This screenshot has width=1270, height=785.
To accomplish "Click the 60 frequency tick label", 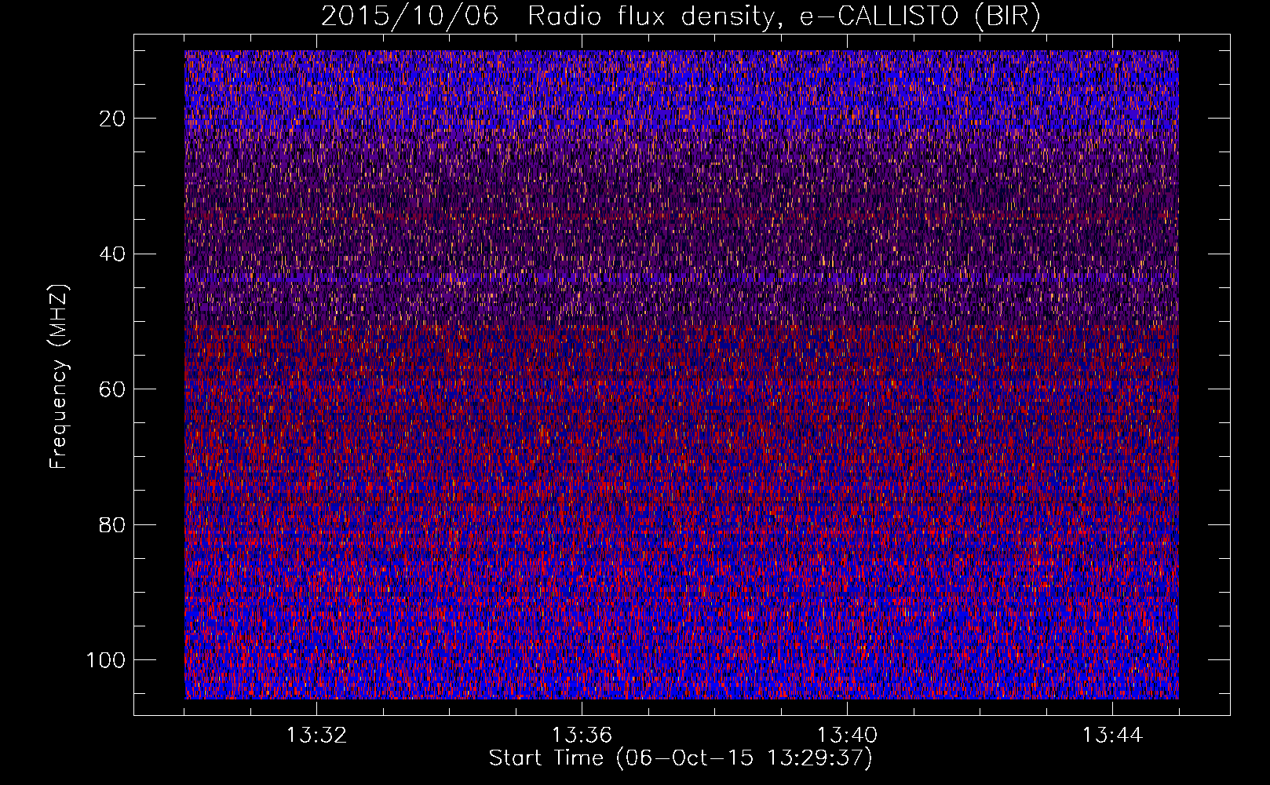I will pos(113,389).
